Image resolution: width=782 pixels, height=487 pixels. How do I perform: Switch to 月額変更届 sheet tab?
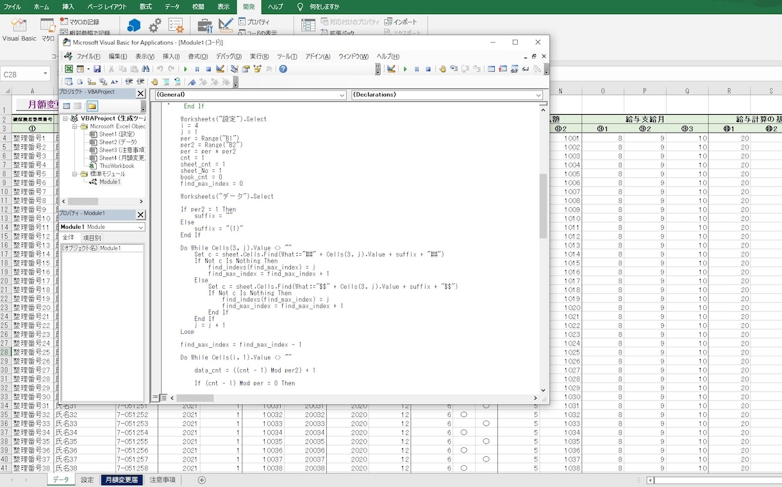[x=122, y=480]
